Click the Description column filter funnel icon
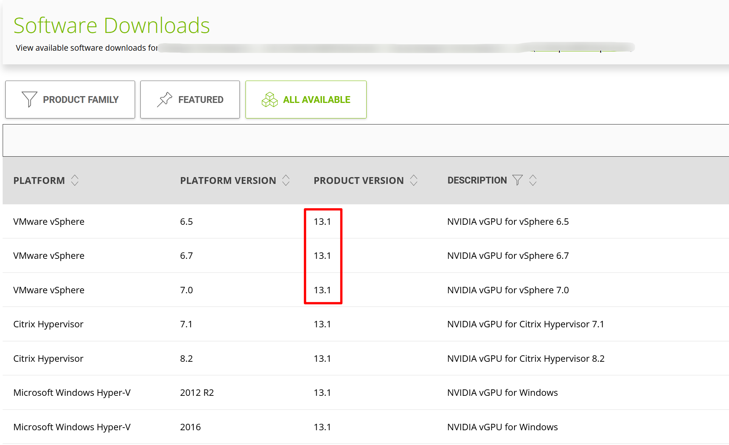 pos(517,180)
